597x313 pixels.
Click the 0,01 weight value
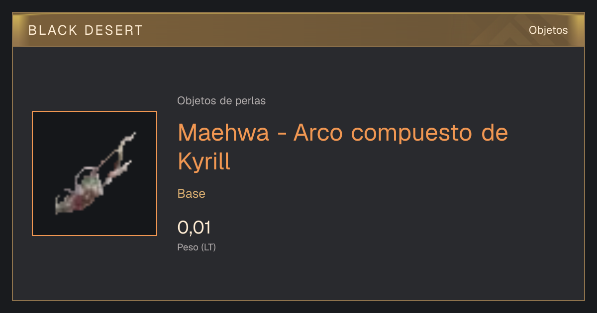click(195, 228)
